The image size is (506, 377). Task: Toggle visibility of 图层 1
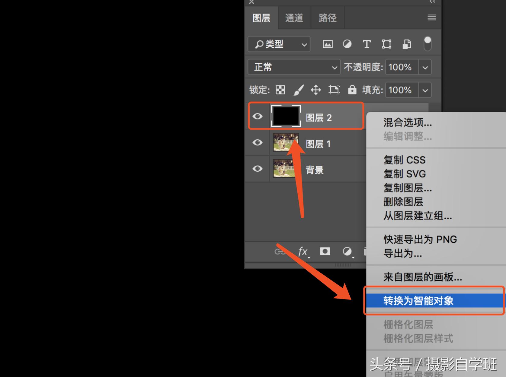click(x=258, y=143)
